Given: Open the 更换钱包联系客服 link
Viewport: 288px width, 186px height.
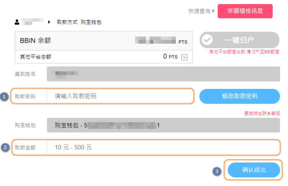Looking at the screenshot, I should pos(262,114).
